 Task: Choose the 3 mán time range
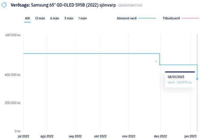tap(69, 18)
